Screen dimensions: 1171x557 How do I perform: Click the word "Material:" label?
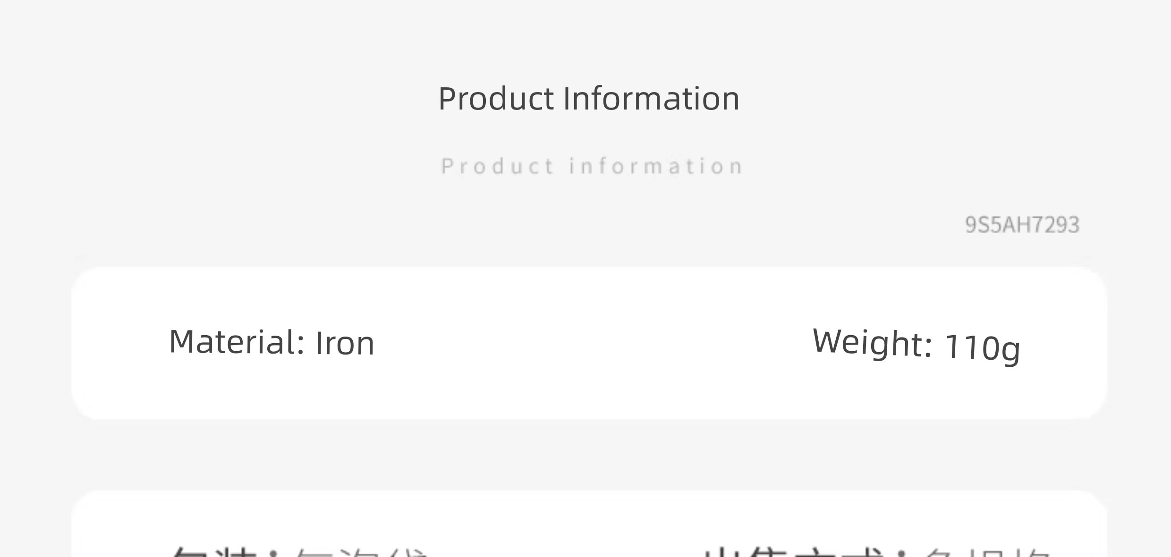tap(237, 342)
